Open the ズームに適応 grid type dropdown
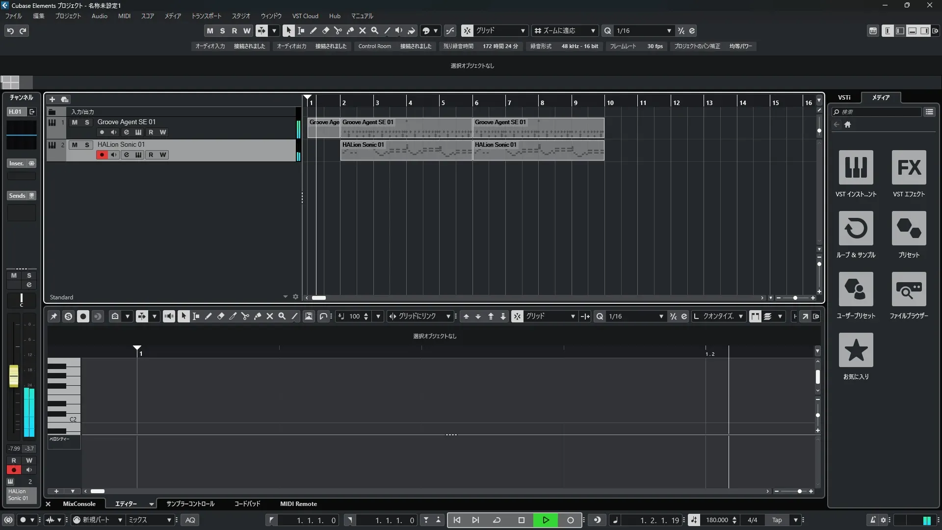 pos(593,30)
